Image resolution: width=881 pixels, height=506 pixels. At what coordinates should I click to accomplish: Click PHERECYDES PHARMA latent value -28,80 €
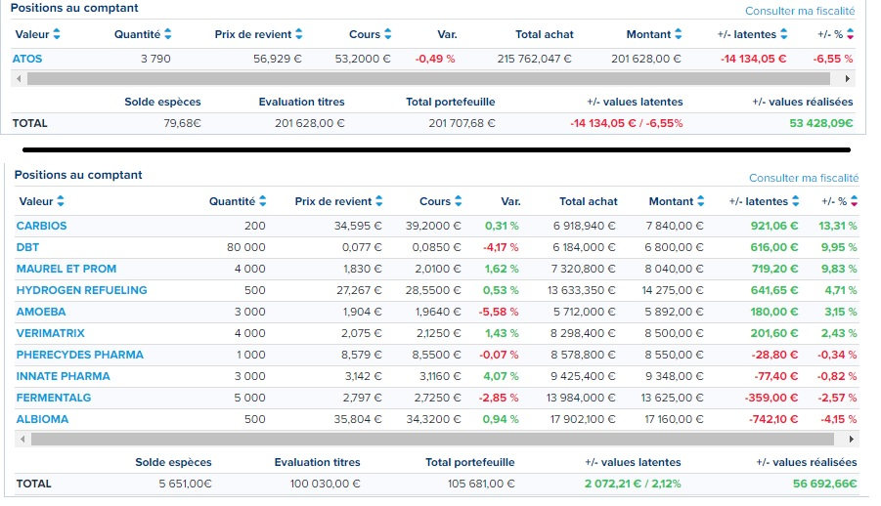tap(774, 355)
